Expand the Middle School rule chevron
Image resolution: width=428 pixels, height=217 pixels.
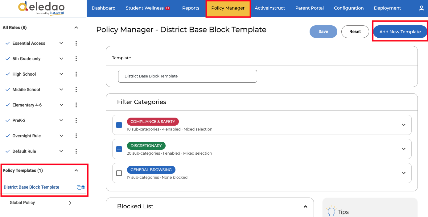(x=61, y=90)
